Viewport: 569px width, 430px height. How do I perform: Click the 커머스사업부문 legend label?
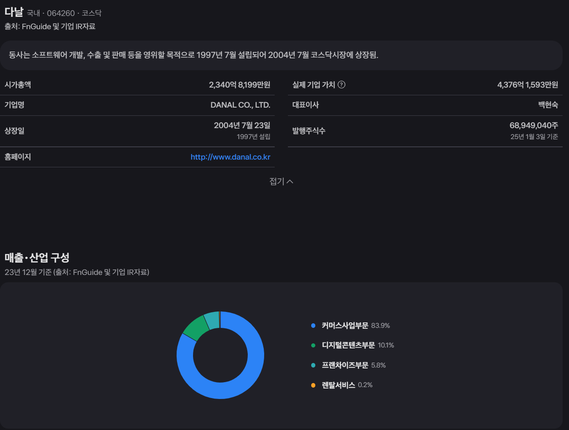pos(345,326)
